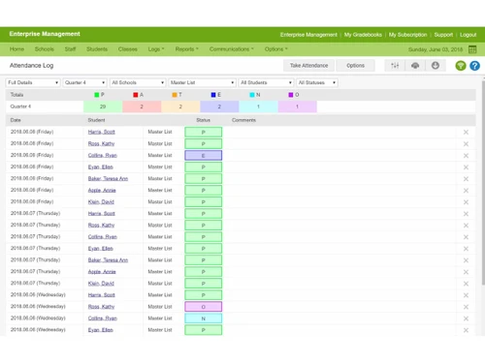Viewport: 485px width, 363px height.
Task: Click the cyan N legend swatch
Action: click(x=252, y=95)
